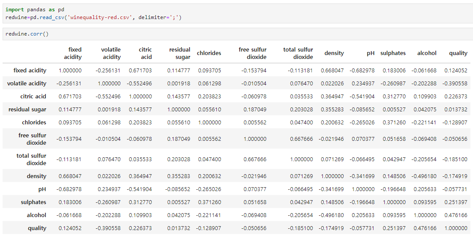This screenshot has width=473, height=237.
Task: Click the 'sulphates' column header
Action: (393, 53)
